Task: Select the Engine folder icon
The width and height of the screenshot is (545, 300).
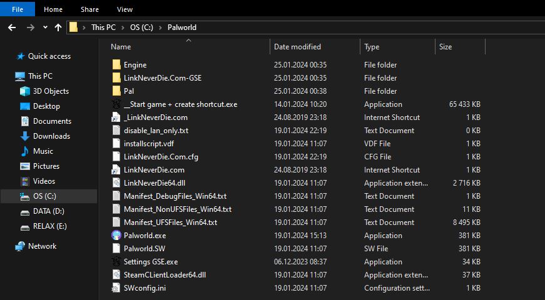Action: tap(116, 65)
